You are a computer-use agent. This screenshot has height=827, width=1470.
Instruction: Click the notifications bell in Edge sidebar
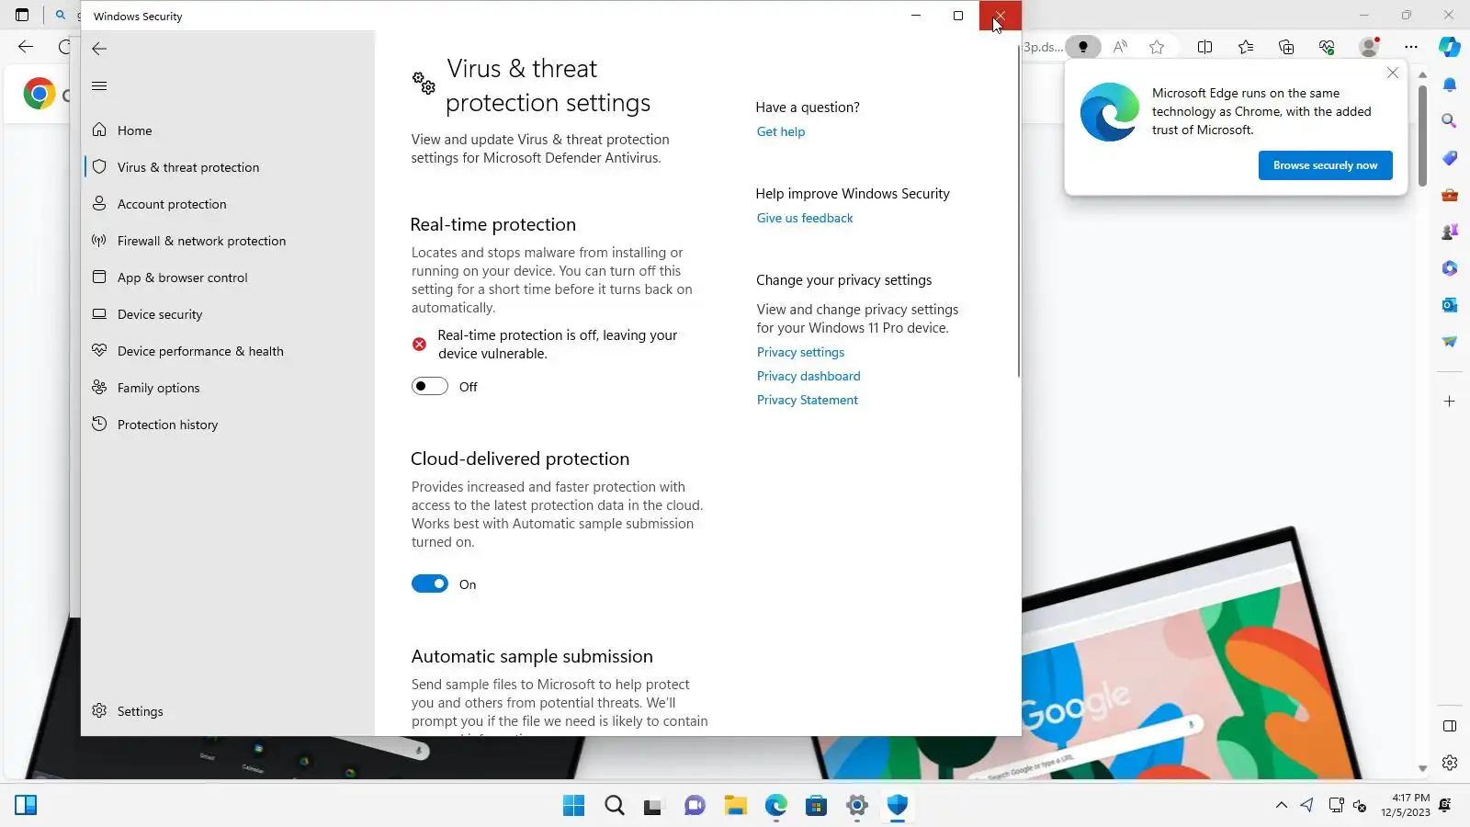1450,85
